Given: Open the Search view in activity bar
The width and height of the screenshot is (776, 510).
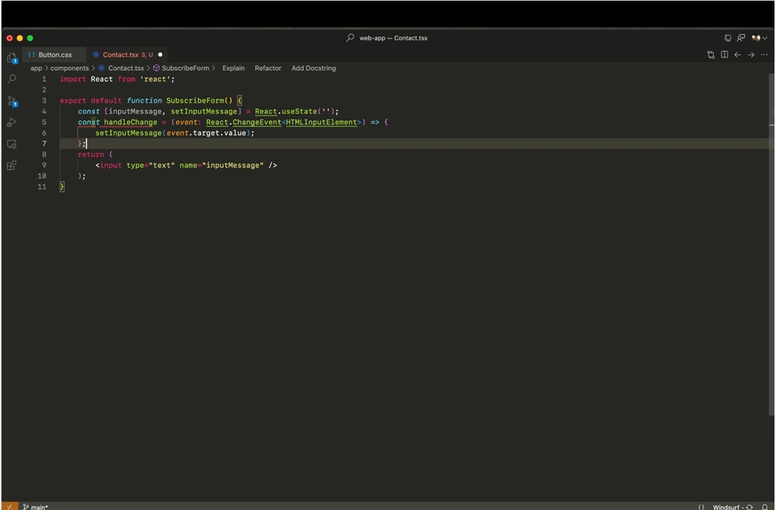Looking at the screenshot, I should click(12, 79).
